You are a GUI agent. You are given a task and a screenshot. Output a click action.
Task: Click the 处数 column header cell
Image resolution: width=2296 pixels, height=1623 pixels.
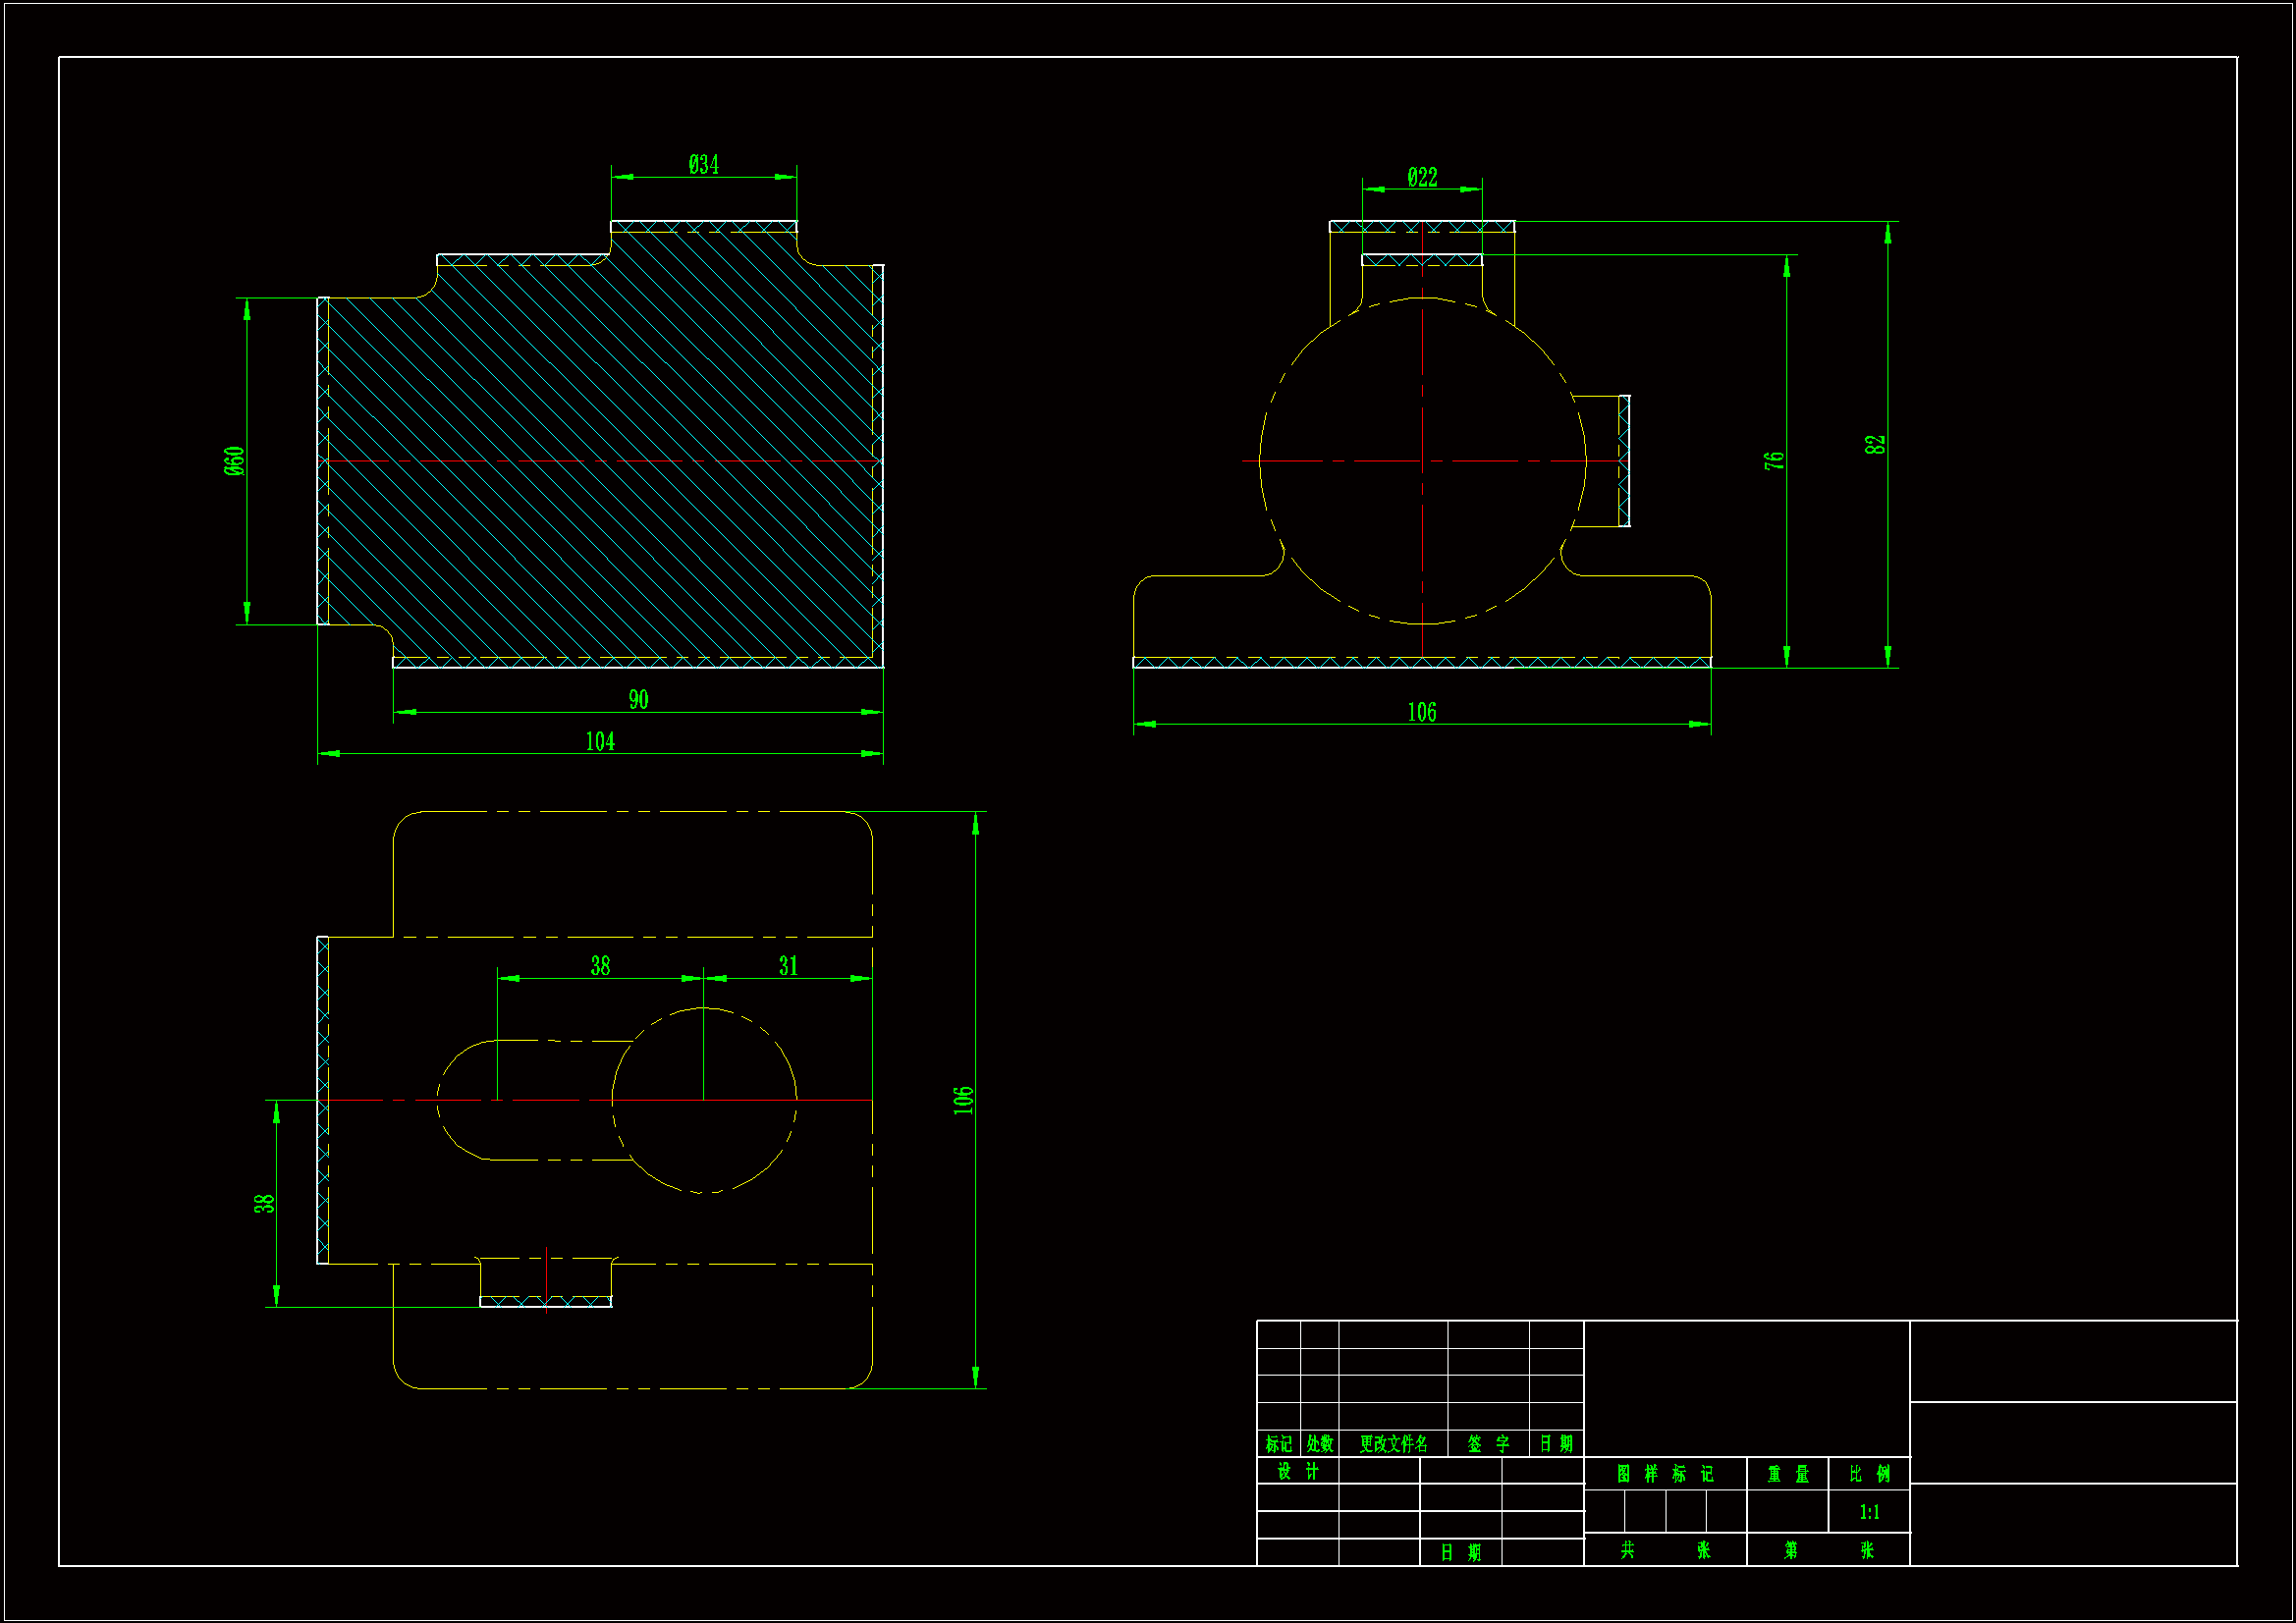(1319, 1444)
